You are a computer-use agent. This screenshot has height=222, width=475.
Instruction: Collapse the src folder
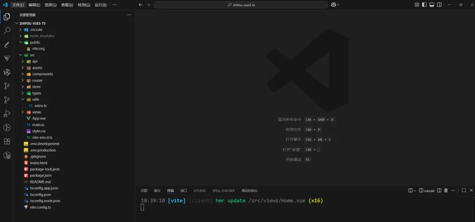pos(32,55)
